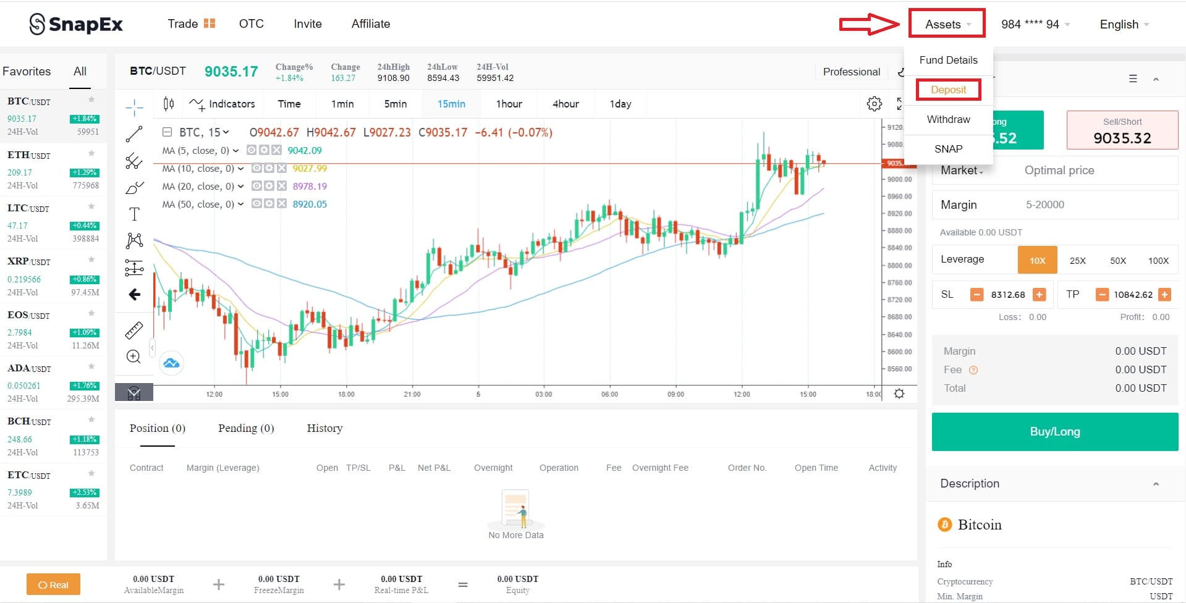The height and width of the screenshot is (603, 1186).
Task: Remove the MA 50 indicator
Action: click(x=281, y=204)
